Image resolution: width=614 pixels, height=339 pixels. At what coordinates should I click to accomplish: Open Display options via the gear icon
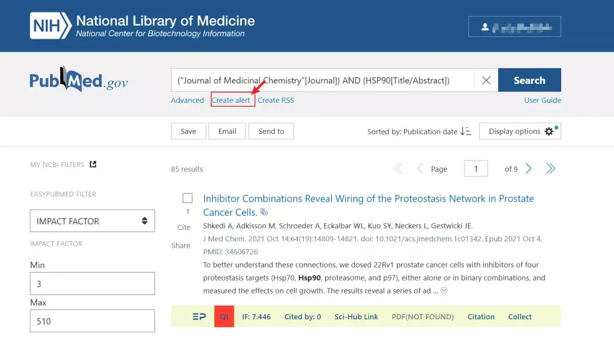click(549, 131)
